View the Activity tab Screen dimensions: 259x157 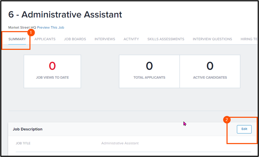tap(131, 39)
